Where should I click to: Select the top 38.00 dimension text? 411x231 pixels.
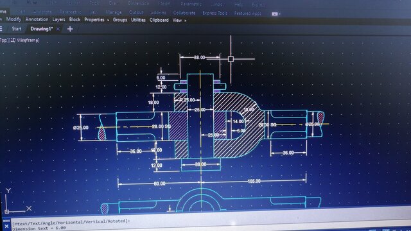(200, 57)
